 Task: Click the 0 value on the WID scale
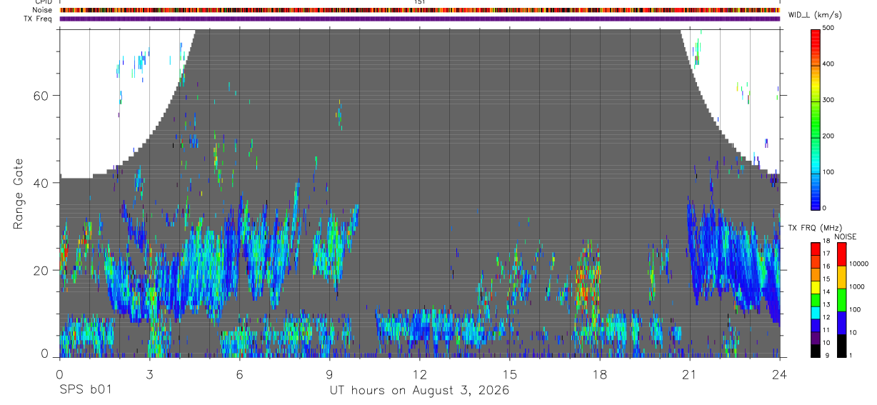(x=826, y=208)
